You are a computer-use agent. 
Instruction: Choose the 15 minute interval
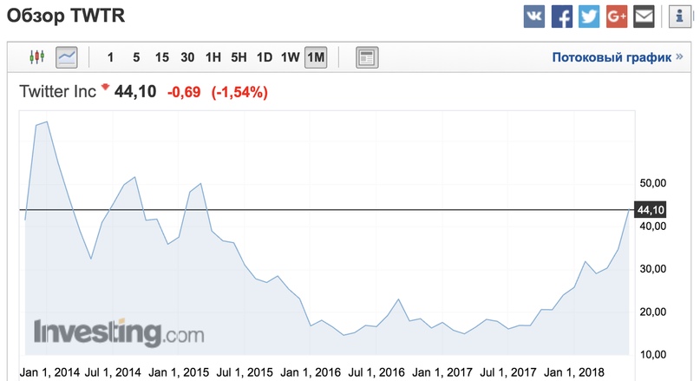(161, 57)
